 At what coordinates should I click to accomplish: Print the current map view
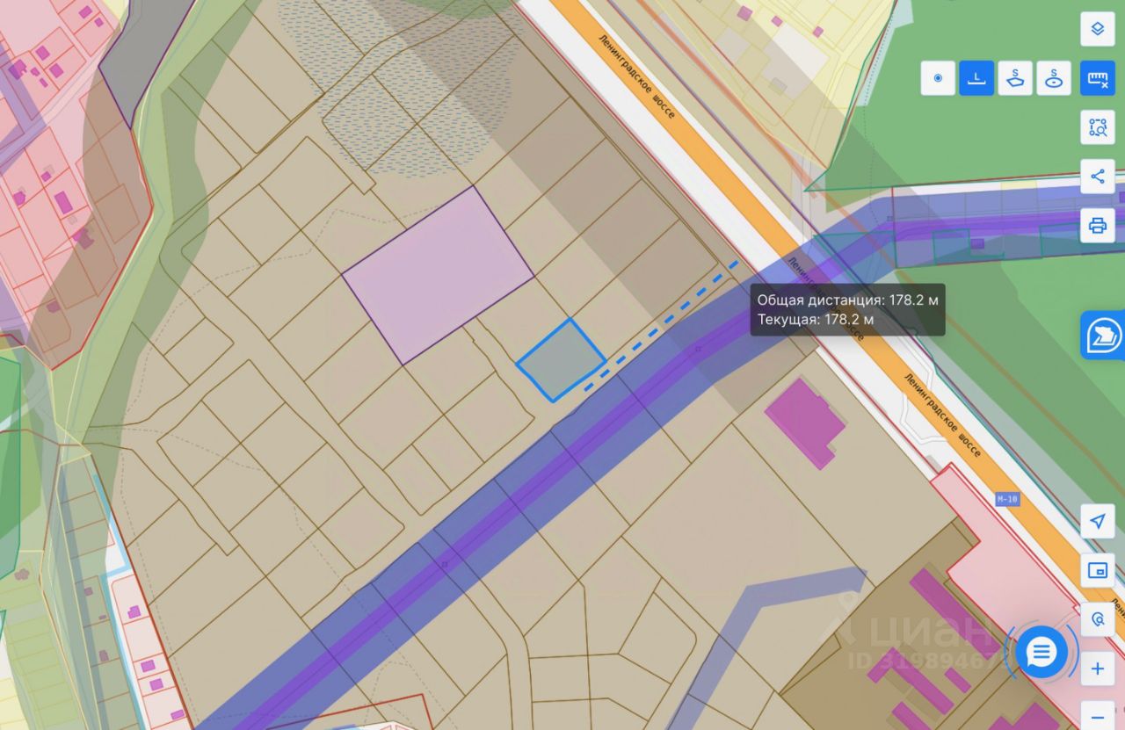pyautogui.click(x=1097, y=226)
